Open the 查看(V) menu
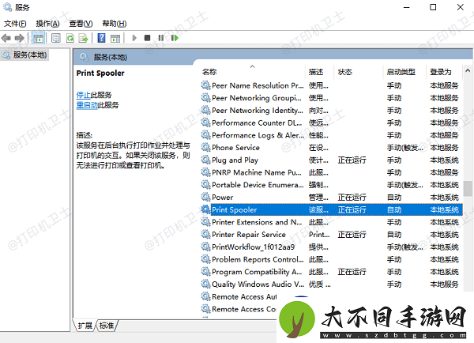Viewport: 474px width, 343px height. click(x=81, y=23)
